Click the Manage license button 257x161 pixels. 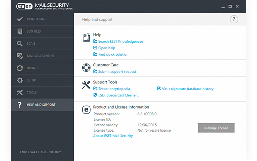(x=216, y=128)
